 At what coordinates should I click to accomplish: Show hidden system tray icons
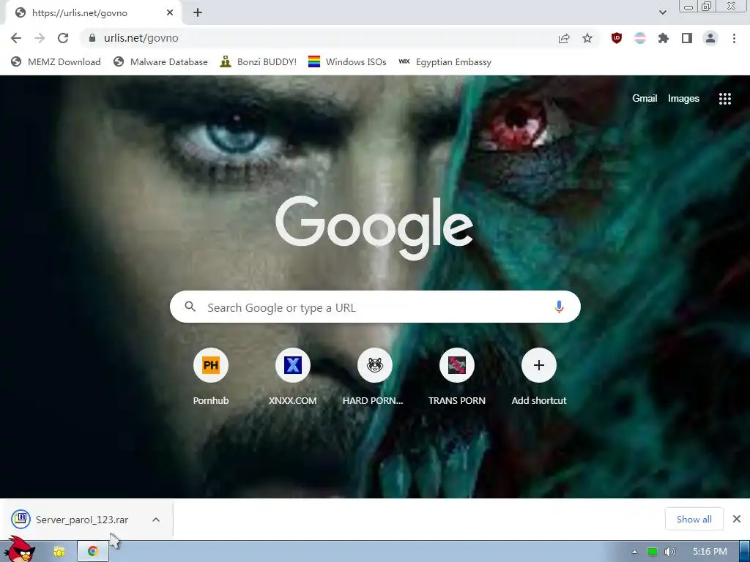coord(634,552)
